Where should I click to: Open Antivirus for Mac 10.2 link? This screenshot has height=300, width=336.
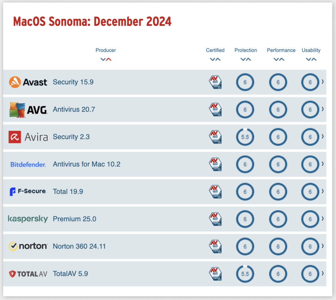coord(87,164)
